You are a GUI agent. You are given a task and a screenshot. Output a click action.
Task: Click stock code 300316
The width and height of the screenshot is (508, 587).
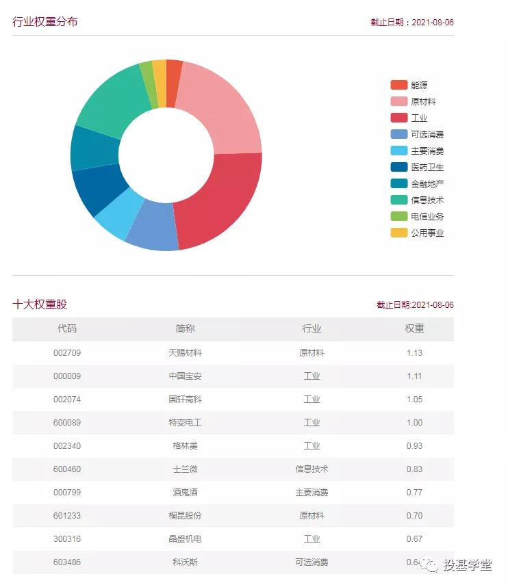[67, 538]
